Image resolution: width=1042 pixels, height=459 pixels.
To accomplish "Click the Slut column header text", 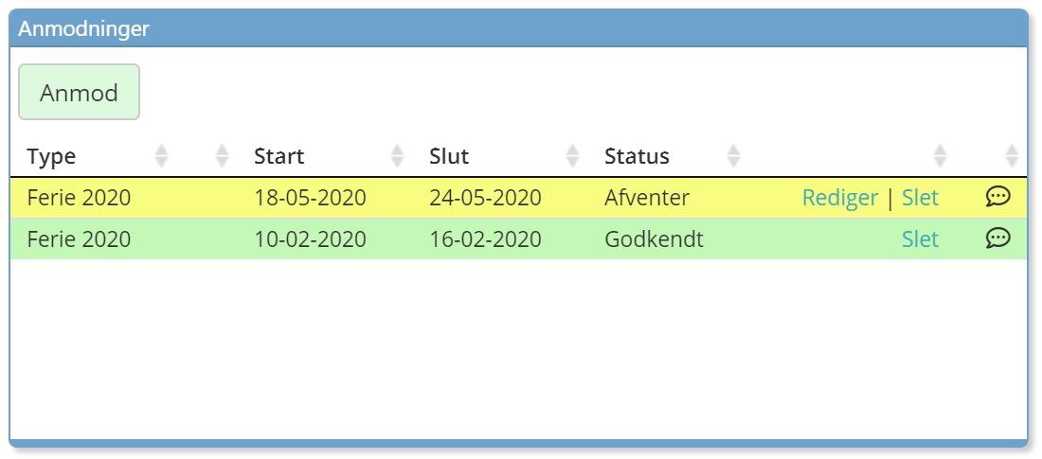I will (449, 156).
